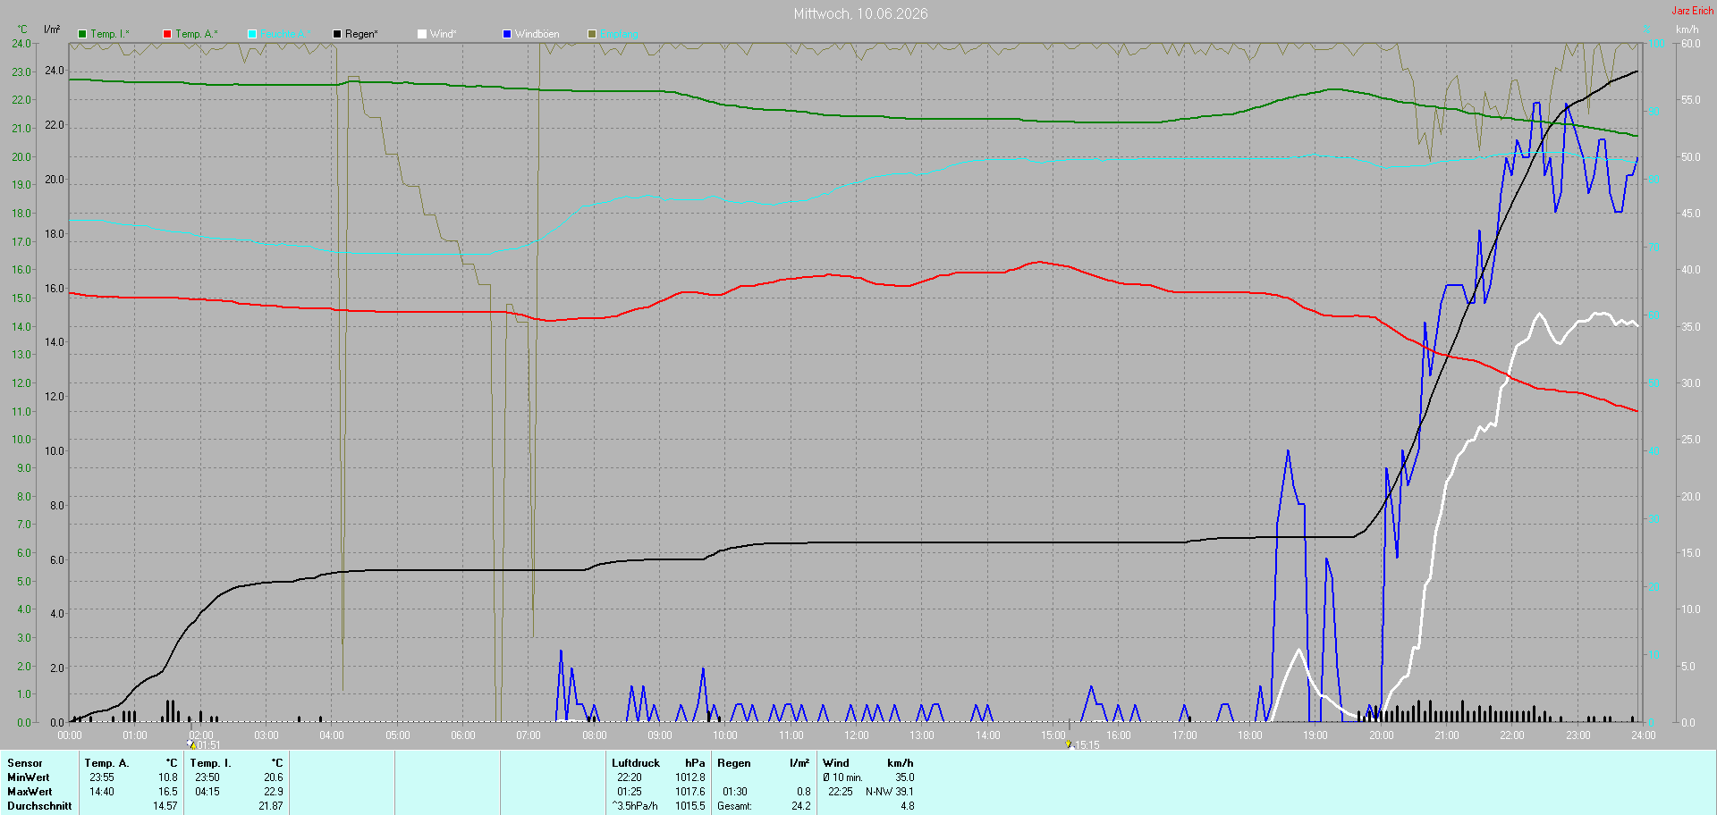Select the 'Windböen' legend label
Screen dimensions: 1717x815
tap(537, 34)
